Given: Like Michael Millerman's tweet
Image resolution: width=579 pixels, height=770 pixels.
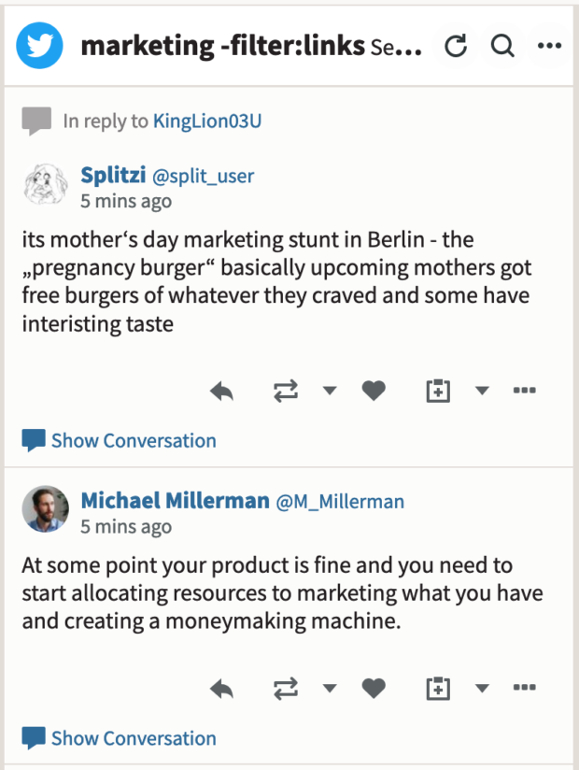Looking at the screenshot, I should (374, 690).
